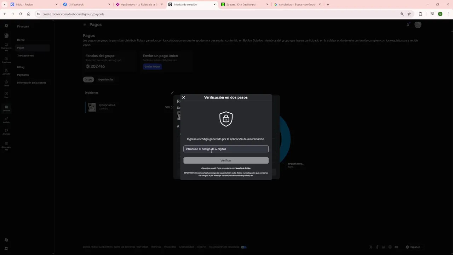
Task: Switch to Facebook browser tab
Action: tap(86, 5)
